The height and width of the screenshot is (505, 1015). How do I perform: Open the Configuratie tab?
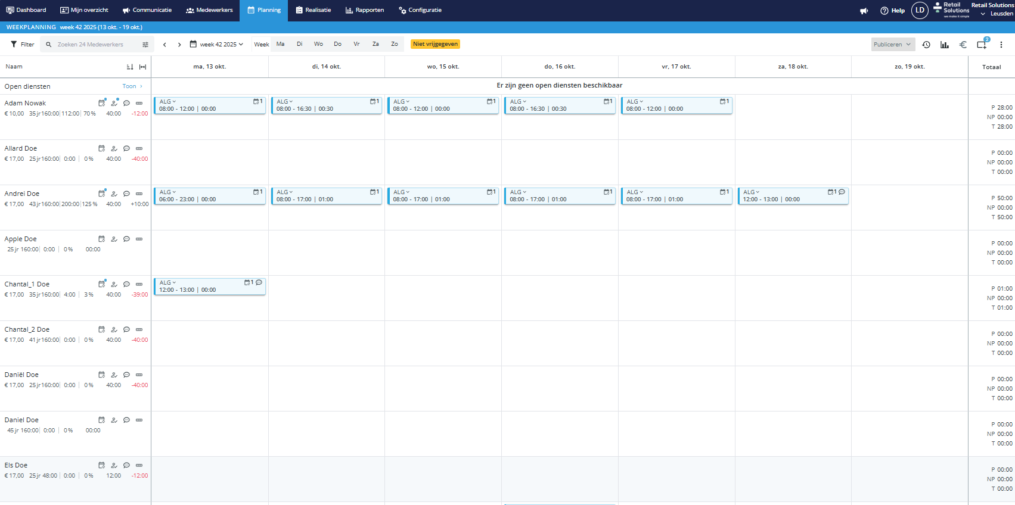click(x=421, y=10)
